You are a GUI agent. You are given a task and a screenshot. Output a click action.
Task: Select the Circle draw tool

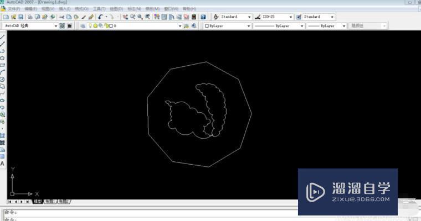point(2,80)
